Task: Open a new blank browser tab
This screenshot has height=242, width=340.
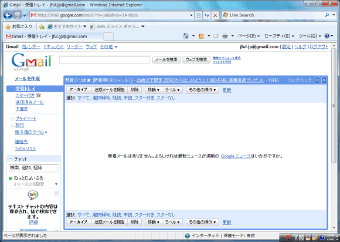Action: click(108, 37)
